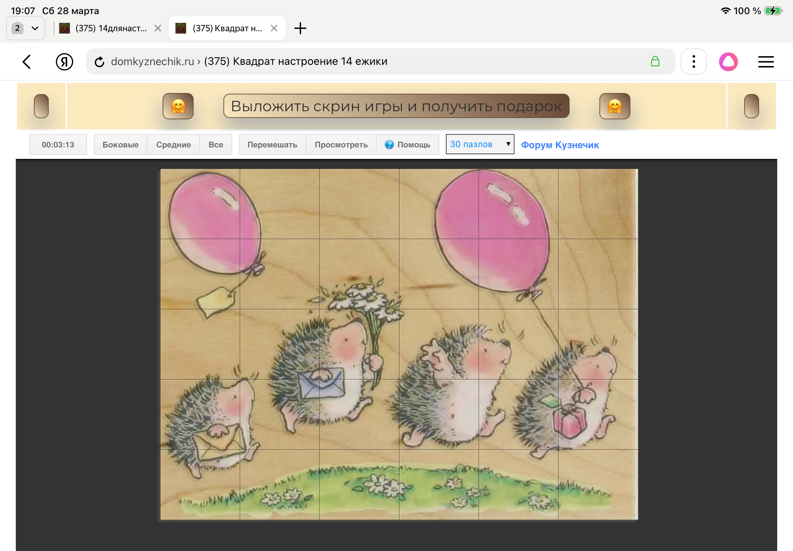Open the browser hamburger menu
Screen dimensions: 793x551
point(766,62)
